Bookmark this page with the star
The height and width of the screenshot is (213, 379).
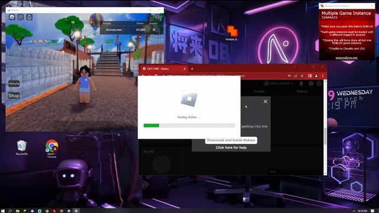[302, 76]
